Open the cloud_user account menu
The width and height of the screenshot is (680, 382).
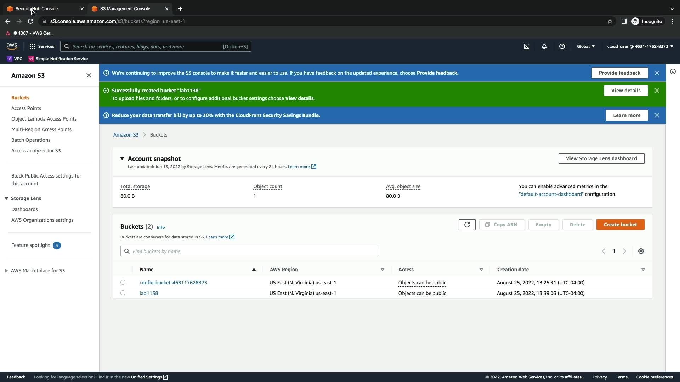(x=640, y=46)
